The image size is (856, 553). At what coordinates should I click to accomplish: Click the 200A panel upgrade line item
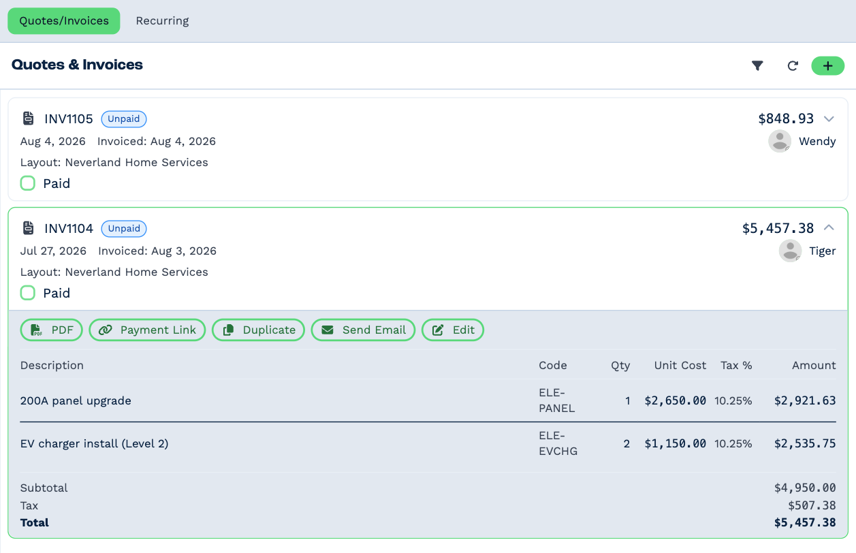(x=76, y=400)
